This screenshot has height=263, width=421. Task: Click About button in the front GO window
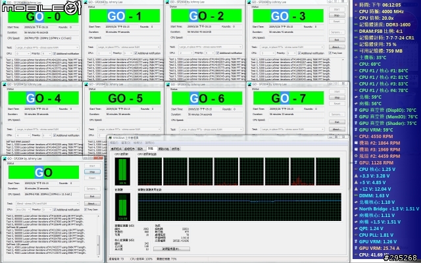click(x=92, y=203)
